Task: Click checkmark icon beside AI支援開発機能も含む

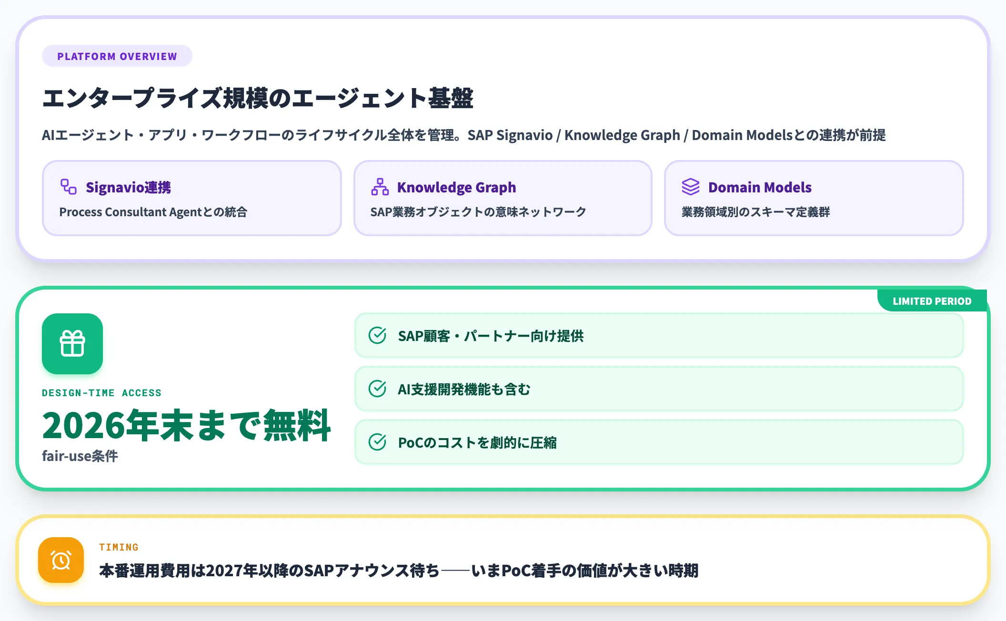Action: point(377,389)
